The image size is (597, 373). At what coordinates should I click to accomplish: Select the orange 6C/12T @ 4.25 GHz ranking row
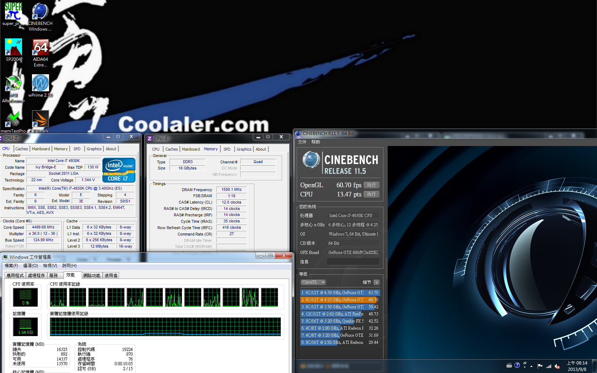[340, 300]
